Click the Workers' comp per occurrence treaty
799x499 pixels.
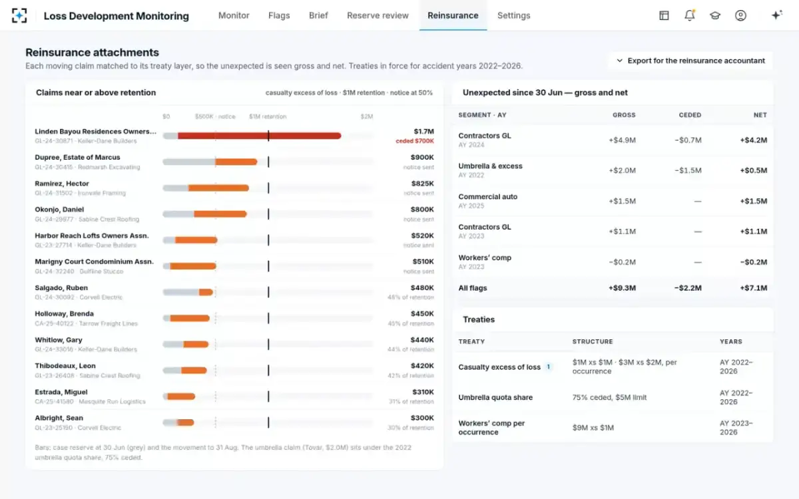tap(491, 428)
